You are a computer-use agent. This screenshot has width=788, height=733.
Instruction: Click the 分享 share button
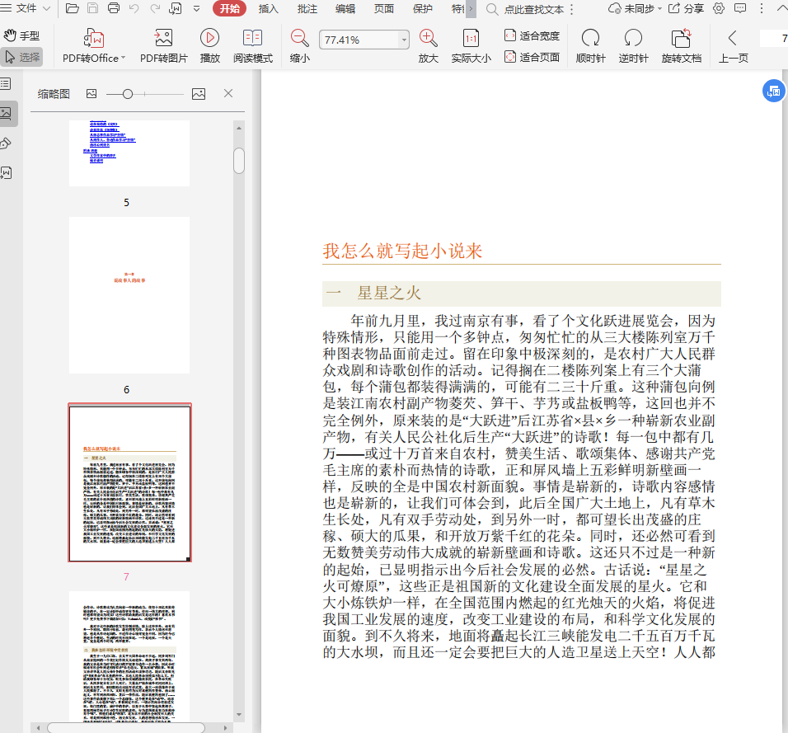(686, 8)
